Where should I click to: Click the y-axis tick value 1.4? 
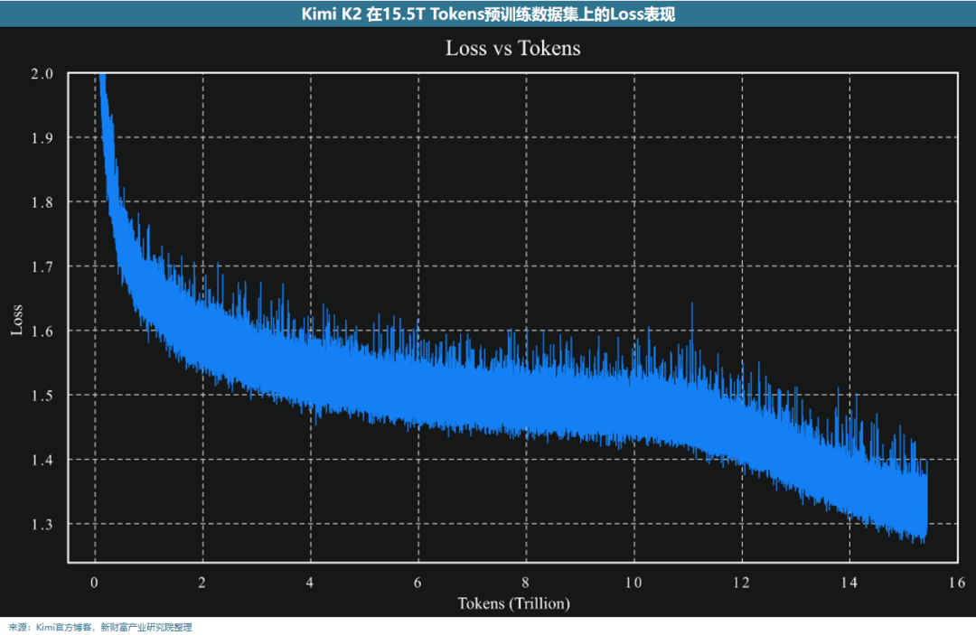pyautogui.click(x=42, y=460)
